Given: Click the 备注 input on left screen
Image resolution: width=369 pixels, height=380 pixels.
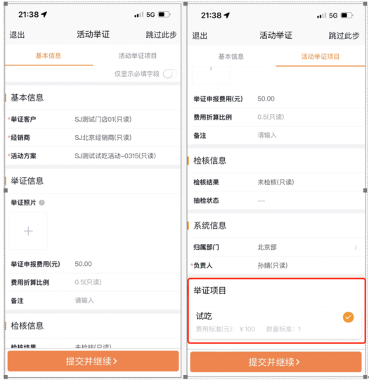Looking at the screenshot, I should (x=126, y=300).
